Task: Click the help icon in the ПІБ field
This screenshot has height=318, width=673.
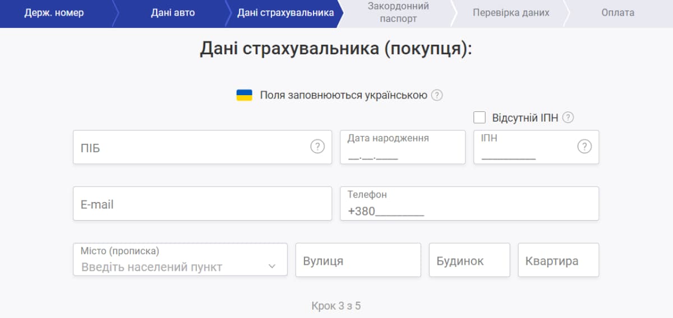Action: [317, 147]
